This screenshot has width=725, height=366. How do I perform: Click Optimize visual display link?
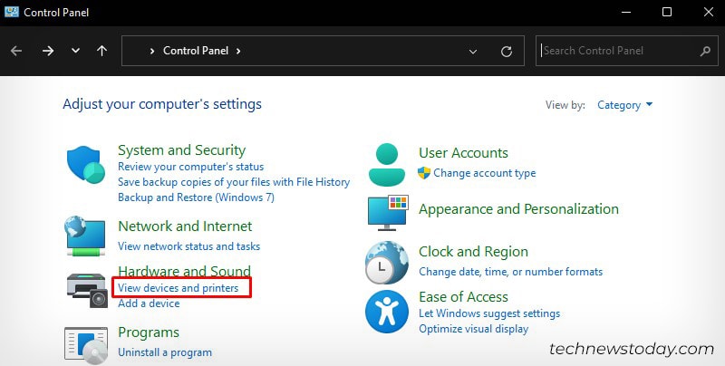click(473, 329)
